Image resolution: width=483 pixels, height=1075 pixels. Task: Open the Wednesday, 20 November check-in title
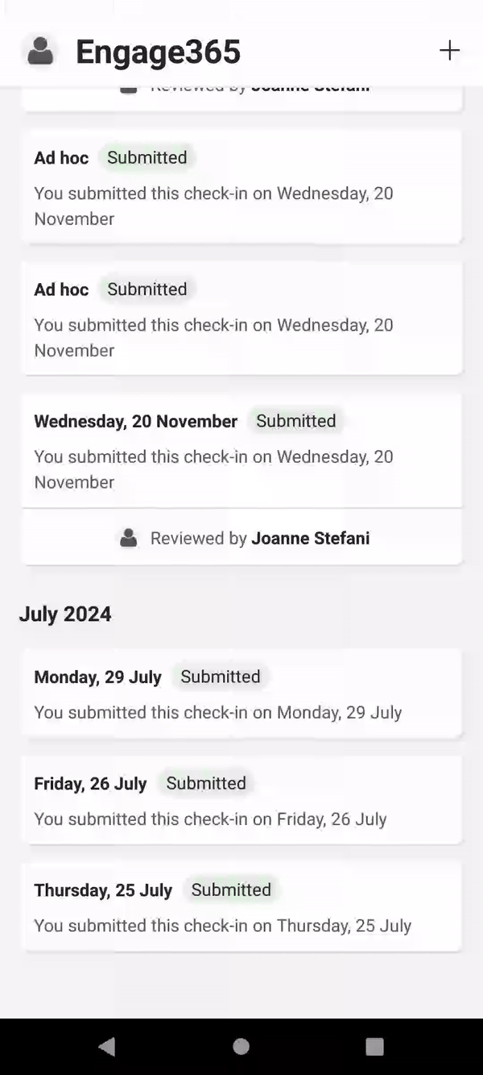click(135, 421)
